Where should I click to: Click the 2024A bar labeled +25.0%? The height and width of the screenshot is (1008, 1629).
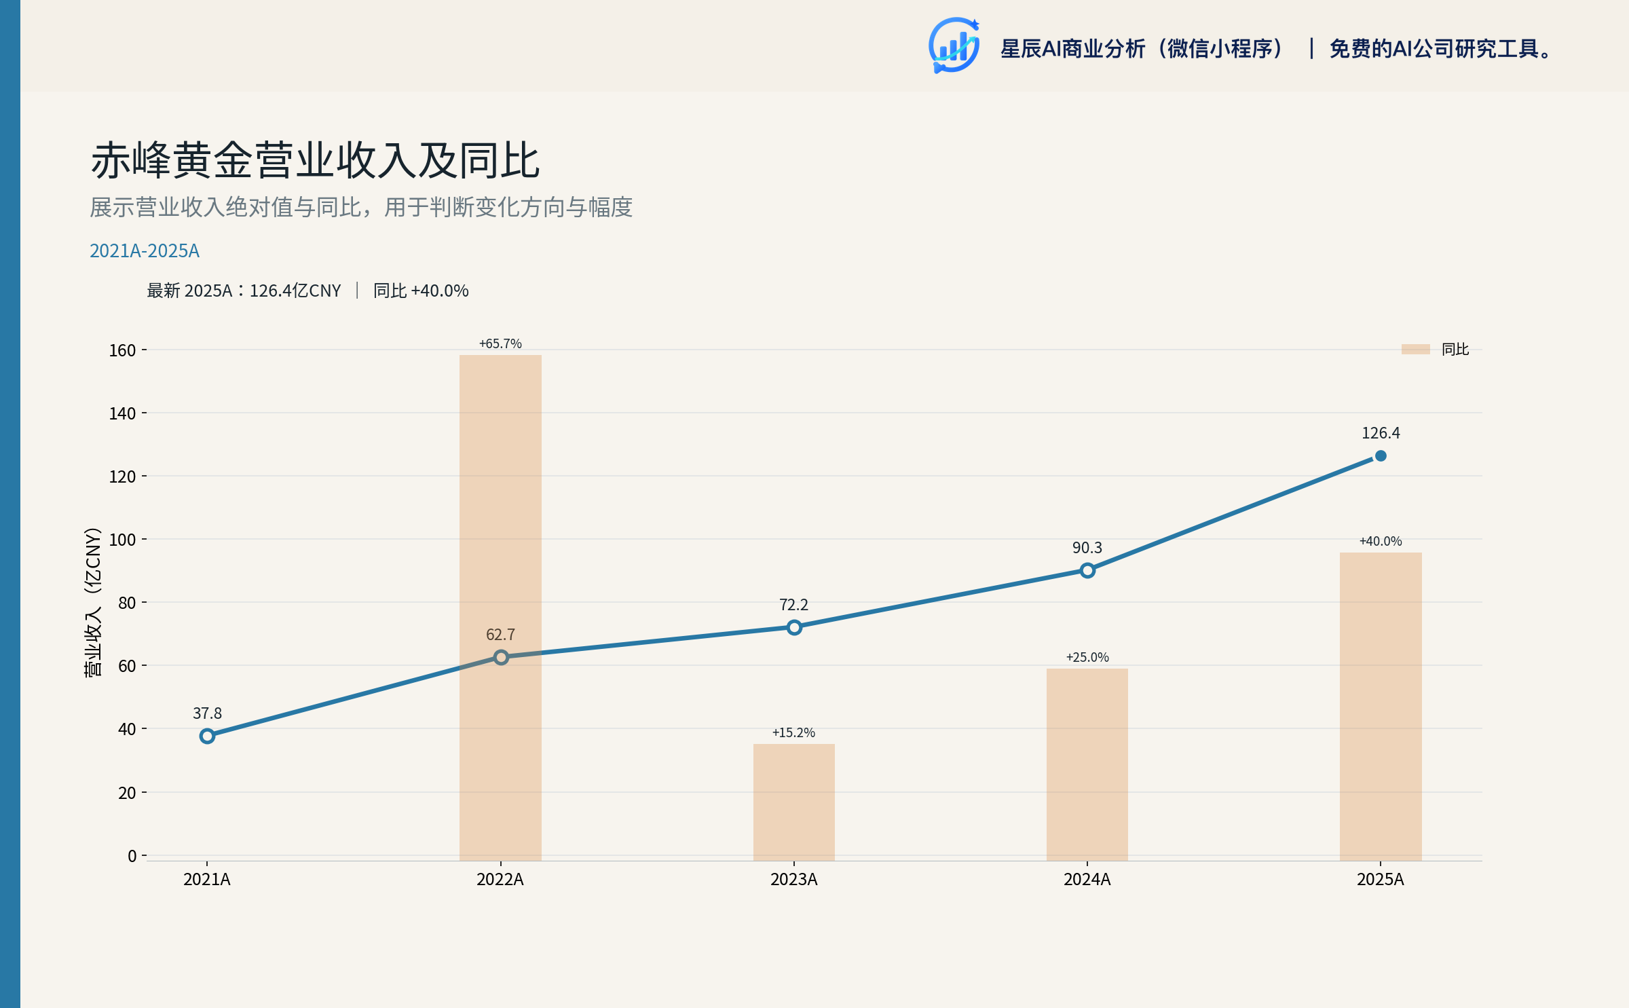click(x=1087, y=764)
